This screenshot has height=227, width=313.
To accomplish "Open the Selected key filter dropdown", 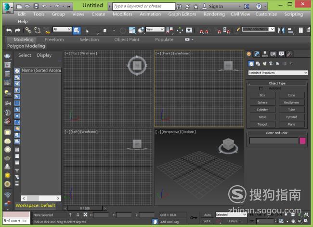I will [231, 214].
